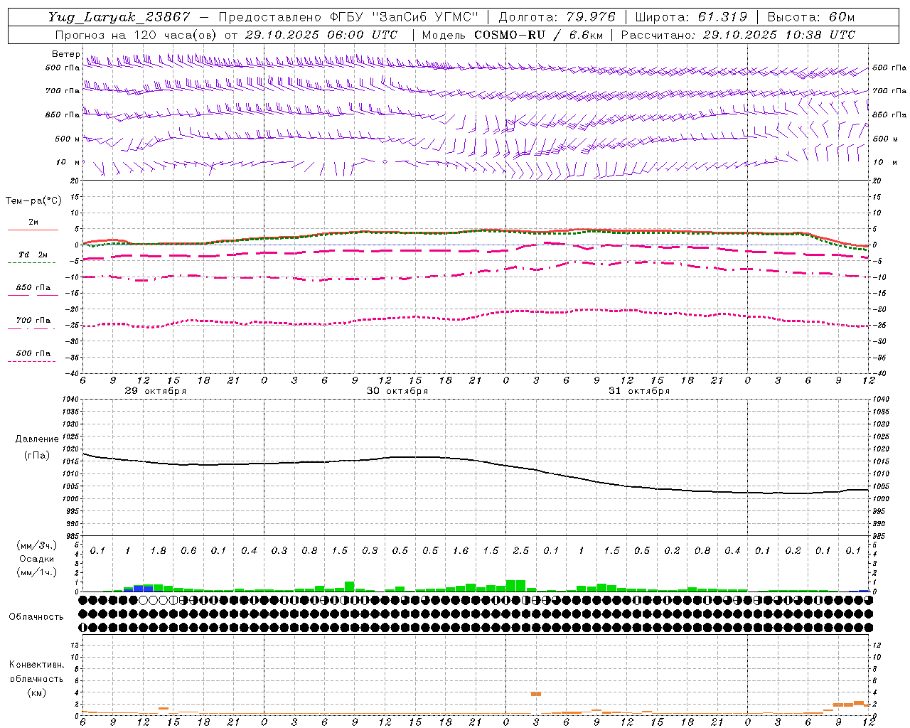Click the 1.6 three-hour precipitation value

click(461, 551)
